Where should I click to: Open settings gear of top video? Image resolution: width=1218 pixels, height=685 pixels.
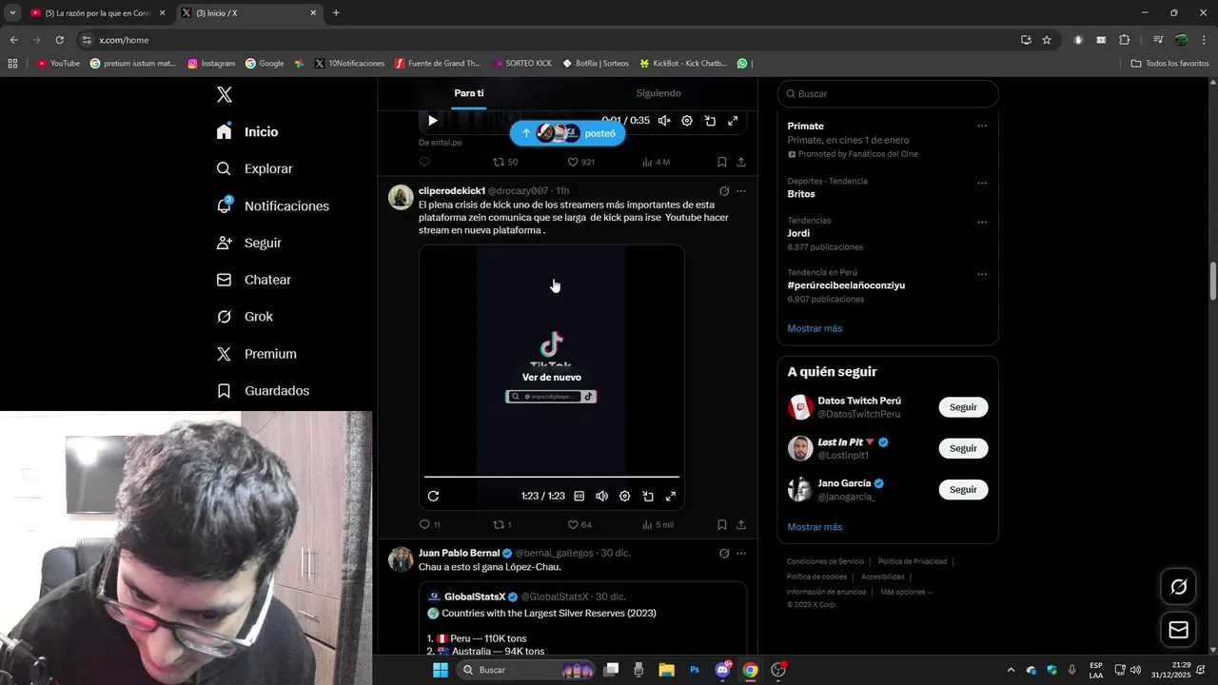[687, 121]
